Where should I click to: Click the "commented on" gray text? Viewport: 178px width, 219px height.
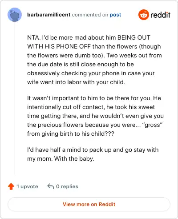pos(90,15)
